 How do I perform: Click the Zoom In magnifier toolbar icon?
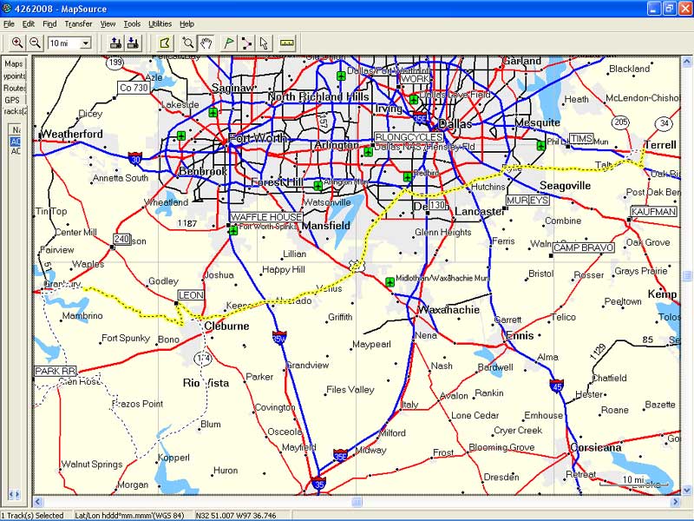pos(16,43)
